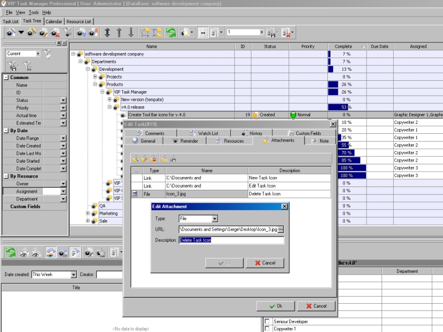This screenshot has width=443, height=332.
Task: Click the Move Task Down arrow
Action: coord(131,33)
